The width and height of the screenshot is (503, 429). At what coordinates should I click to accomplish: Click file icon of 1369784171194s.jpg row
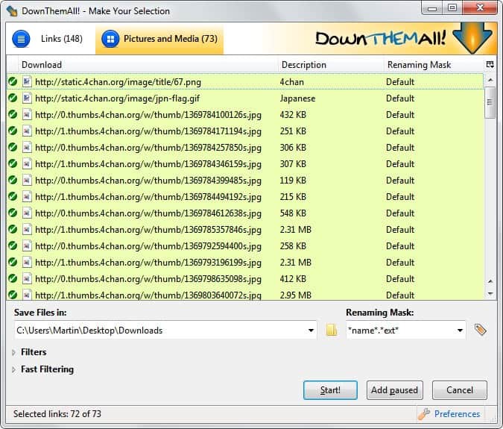27,131
